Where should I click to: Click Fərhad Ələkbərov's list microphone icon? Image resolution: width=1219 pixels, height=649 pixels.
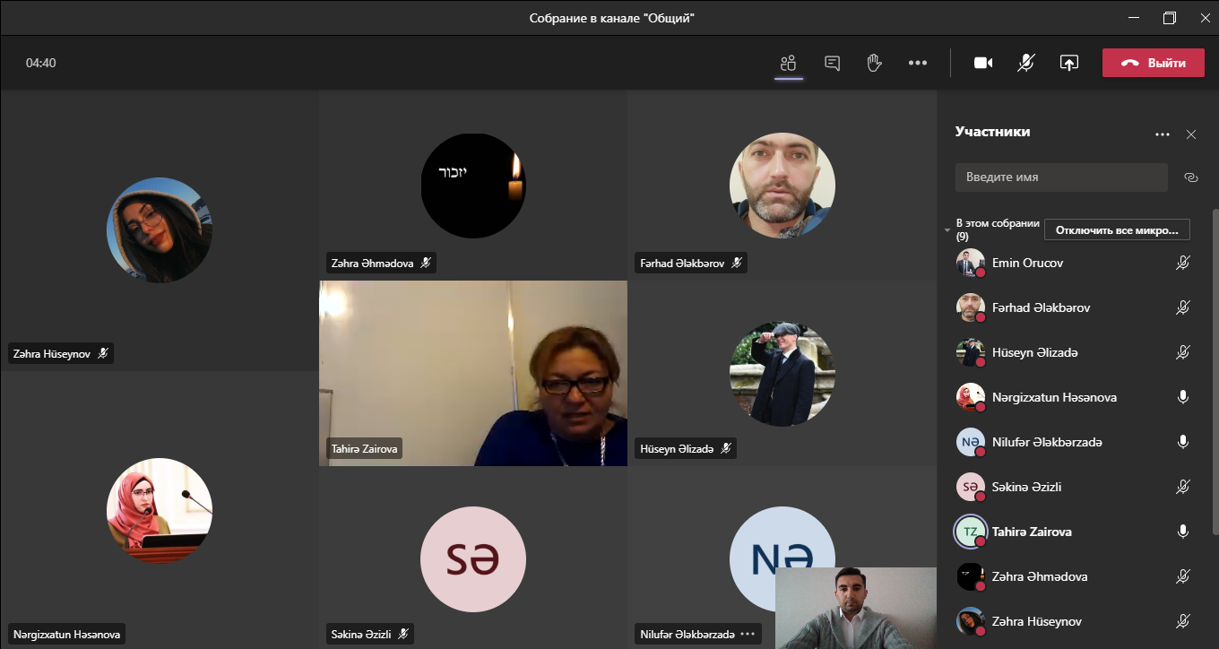pos(1182,307)
